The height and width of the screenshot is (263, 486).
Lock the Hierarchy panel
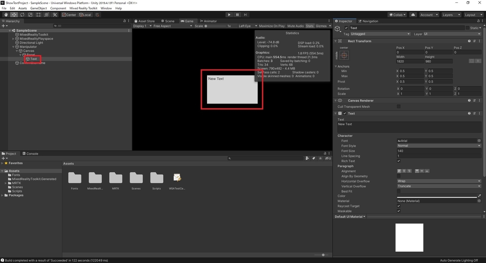click(124, 21)
